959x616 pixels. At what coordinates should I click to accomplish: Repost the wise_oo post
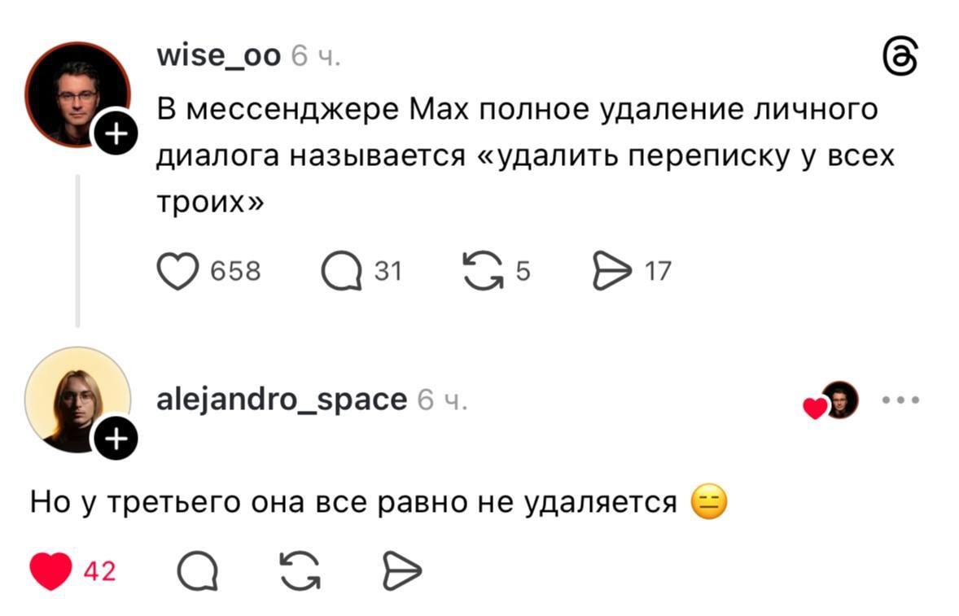click(484, 270)
